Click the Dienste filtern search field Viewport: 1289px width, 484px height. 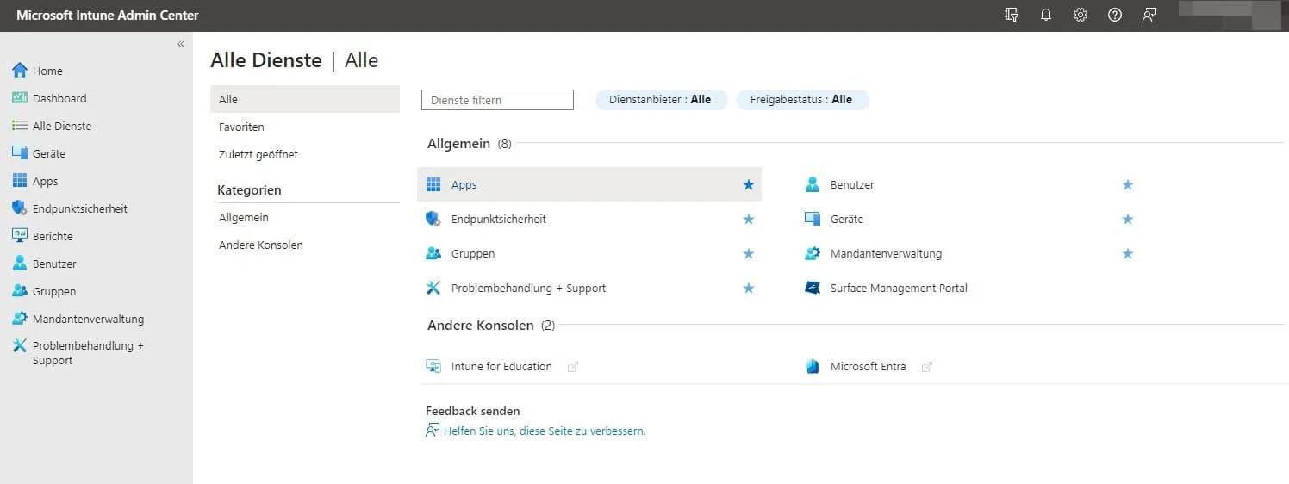pos(497,100)
